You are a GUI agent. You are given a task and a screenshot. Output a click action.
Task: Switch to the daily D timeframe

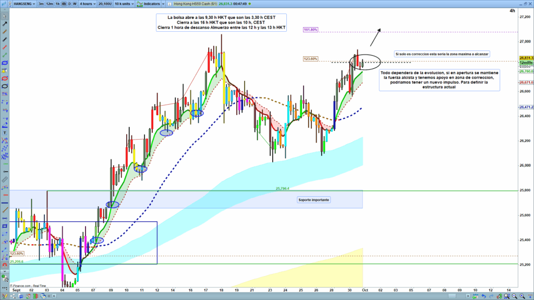pyautogui.click(x=69, y=3)
